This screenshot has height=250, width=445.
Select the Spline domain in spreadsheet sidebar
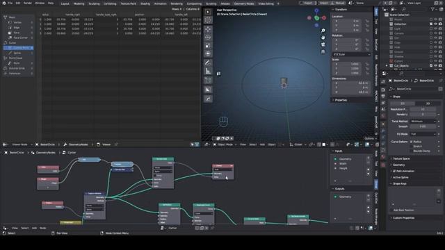coord(17,53)
